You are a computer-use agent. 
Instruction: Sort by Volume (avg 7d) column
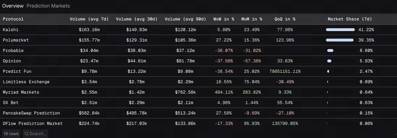click(x=88, y=19)
